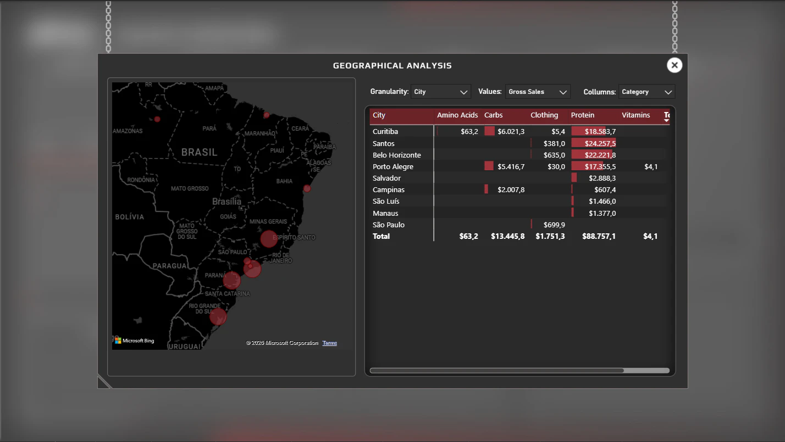785x442 pixels.
Task: Sort by Amino Acids column header
Action: point(457,115)
